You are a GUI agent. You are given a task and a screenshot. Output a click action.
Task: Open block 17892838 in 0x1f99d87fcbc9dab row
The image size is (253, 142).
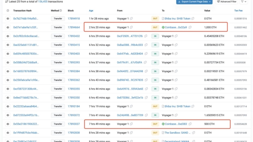coord(74,133)
